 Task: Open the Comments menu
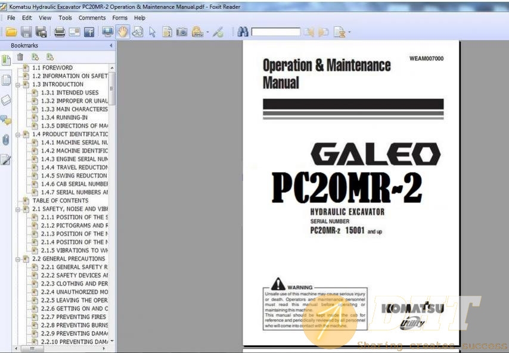pyautogui.click(x=92, y=18)
